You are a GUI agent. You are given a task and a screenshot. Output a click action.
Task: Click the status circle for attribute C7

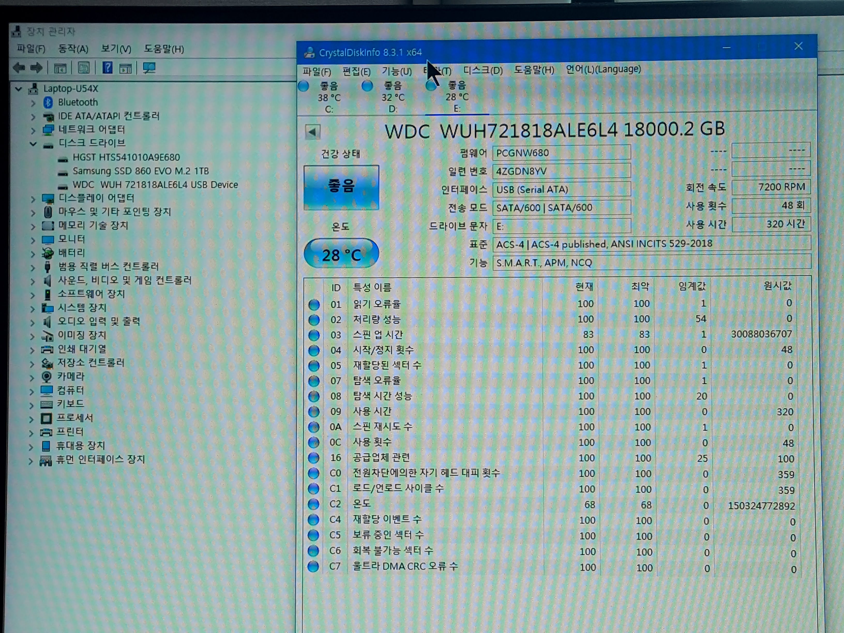click(313, 566)
